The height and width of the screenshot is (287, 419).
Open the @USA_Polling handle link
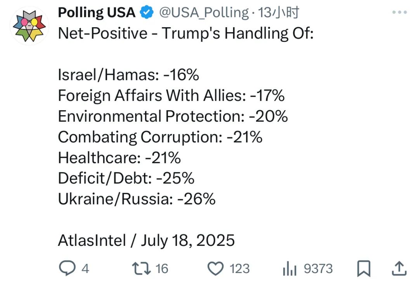click(x=204, y=13)
